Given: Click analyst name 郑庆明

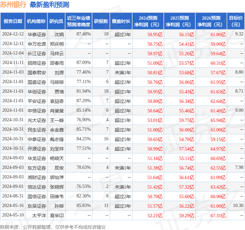Looking at the screenshot, I should click(x=57, y=44).
